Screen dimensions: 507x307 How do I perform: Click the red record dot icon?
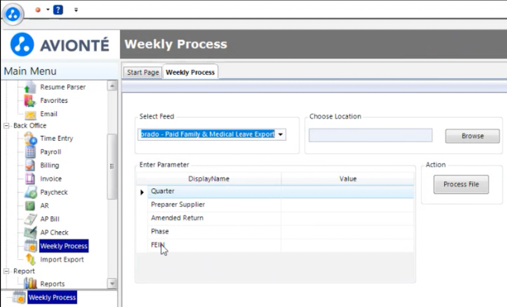pos(38,10)
